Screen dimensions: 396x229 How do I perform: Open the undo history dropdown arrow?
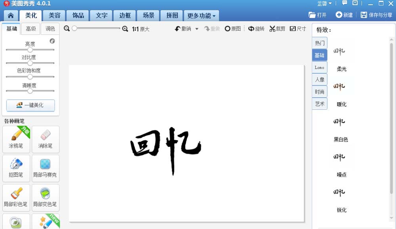click(197, 29)
